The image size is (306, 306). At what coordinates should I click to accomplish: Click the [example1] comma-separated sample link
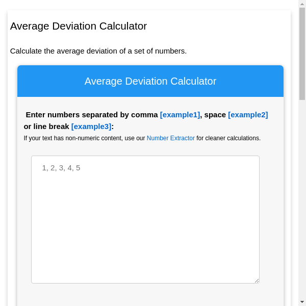click(180, 115)
